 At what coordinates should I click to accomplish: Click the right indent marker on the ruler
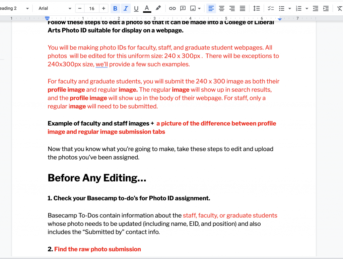[280, 19]
